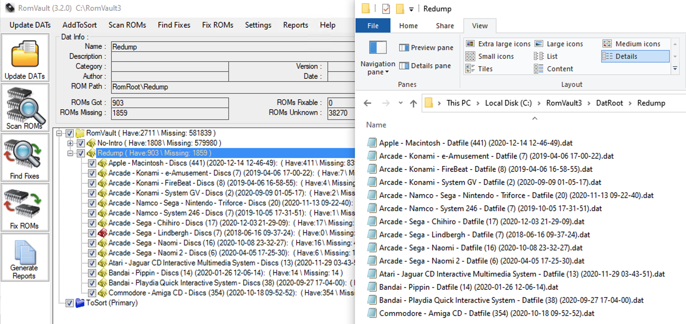Click the Find Fixes sidebar icon
The width and height of the screenshot is (686, 324).
[x=25, y=158]
